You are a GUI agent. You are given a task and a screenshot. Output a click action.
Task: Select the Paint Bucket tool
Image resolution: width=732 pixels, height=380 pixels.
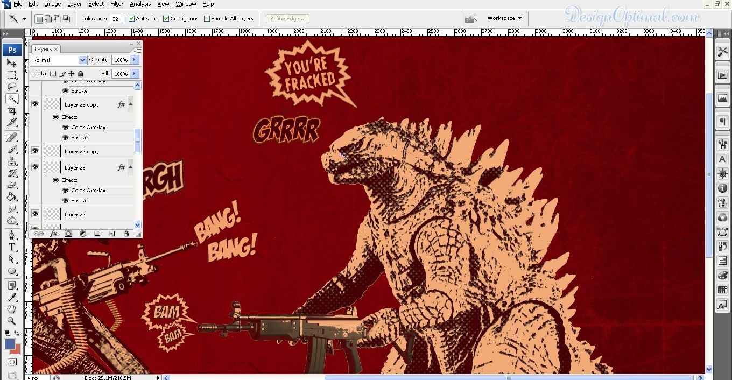pos(12,197)
